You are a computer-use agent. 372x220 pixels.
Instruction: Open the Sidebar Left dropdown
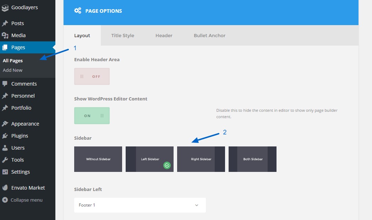click(140, 205)
